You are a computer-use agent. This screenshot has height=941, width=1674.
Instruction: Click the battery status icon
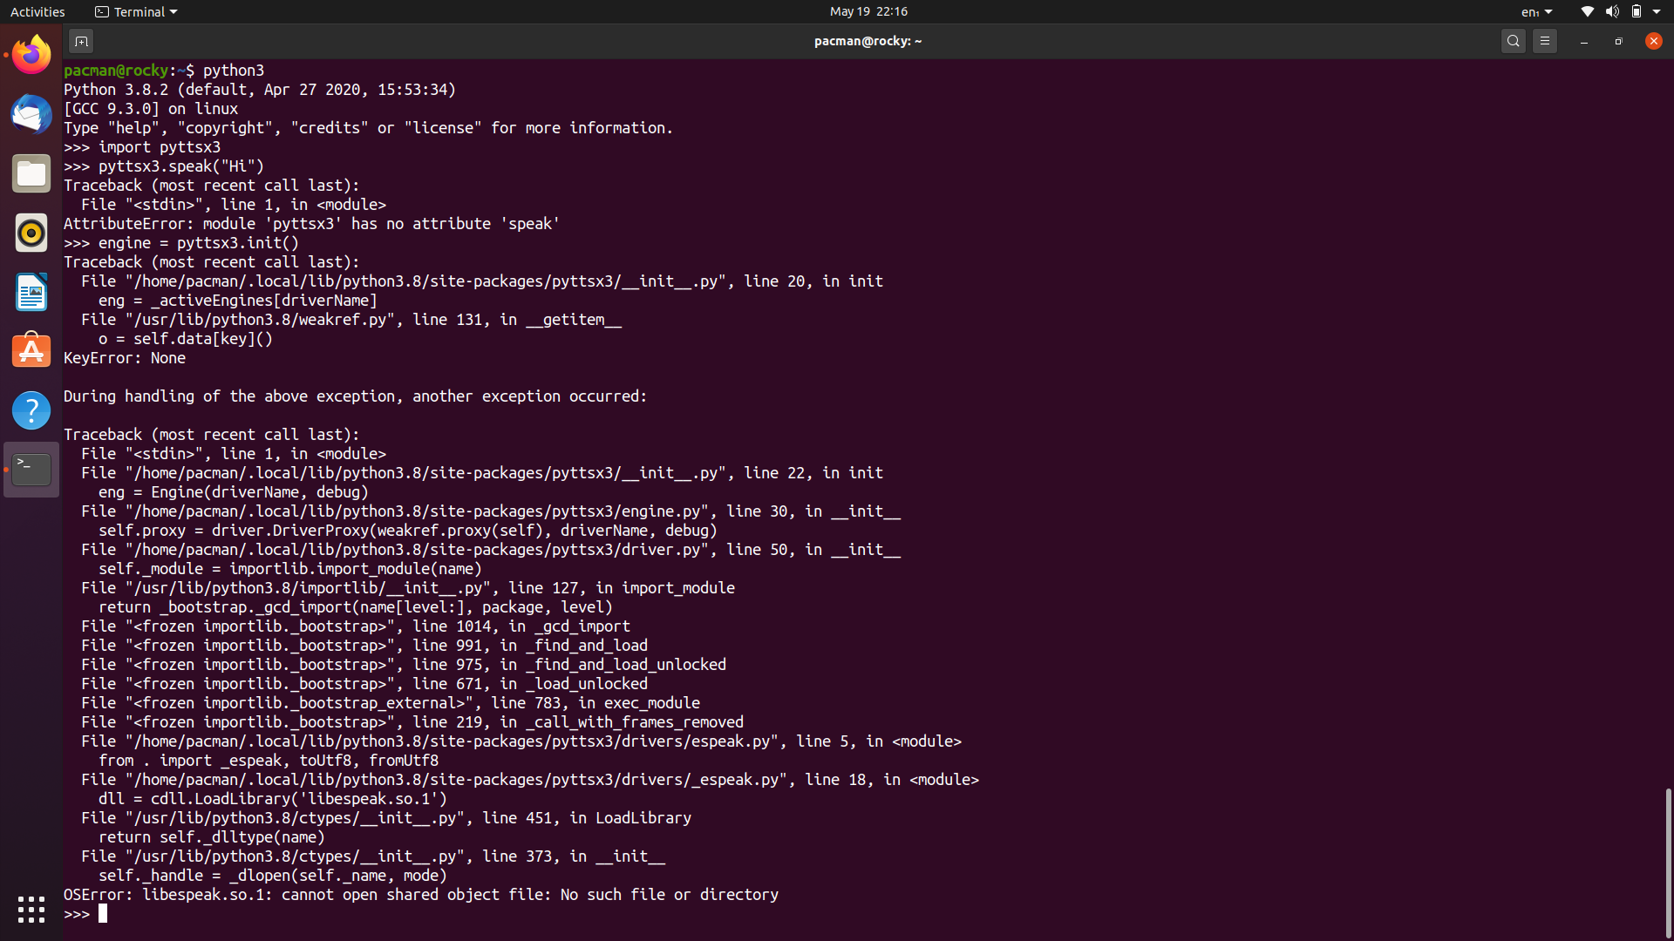click(x=1638, y=11)
